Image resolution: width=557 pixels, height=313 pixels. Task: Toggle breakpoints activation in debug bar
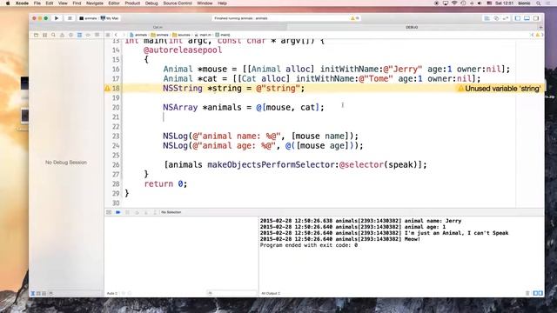[x=118, y=212]
